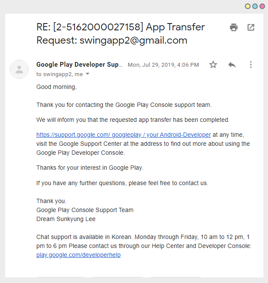Click sender name Google Play Developer Support
Image resolution: width=268 pixels, height=283 pixels.
pos(79,65)
